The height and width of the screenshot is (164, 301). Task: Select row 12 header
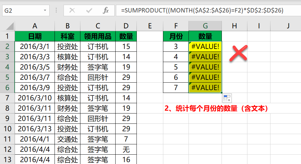pyautogui.click(x=7, y=149)
